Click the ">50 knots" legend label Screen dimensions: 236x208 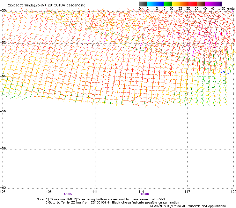[x=227, y=9]
